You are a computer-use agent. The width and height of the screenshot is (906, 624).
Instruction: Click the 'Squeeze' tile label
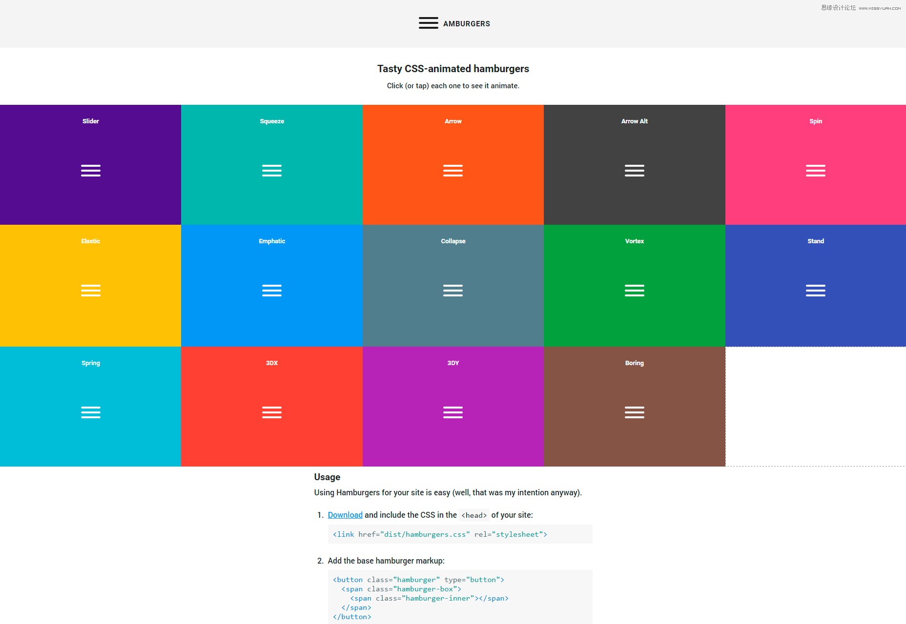tap(272, 121)
